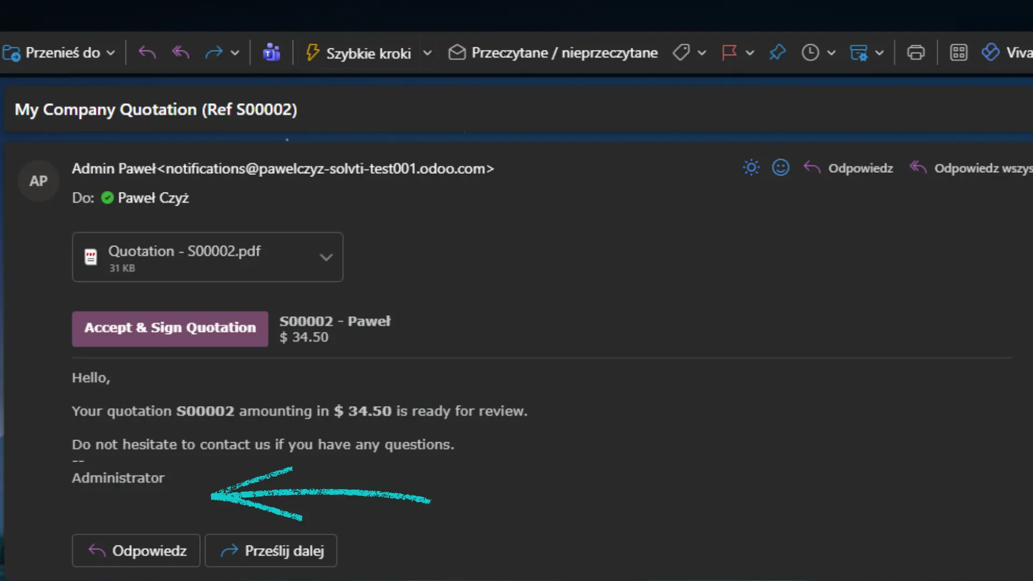Expand the Szybkie kroki chevron
This screenshot has width=1033, height=581.
pyautogui.click(x=427, y=53)
